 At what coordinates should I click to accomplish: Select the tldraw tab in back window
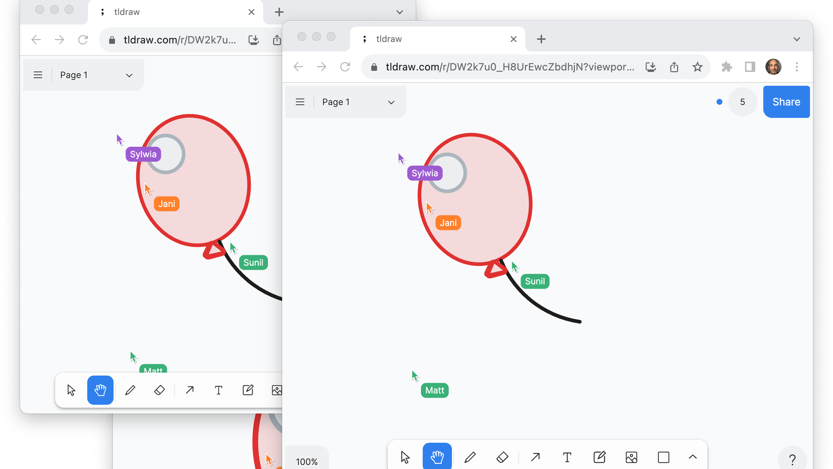tap(175, 12)
